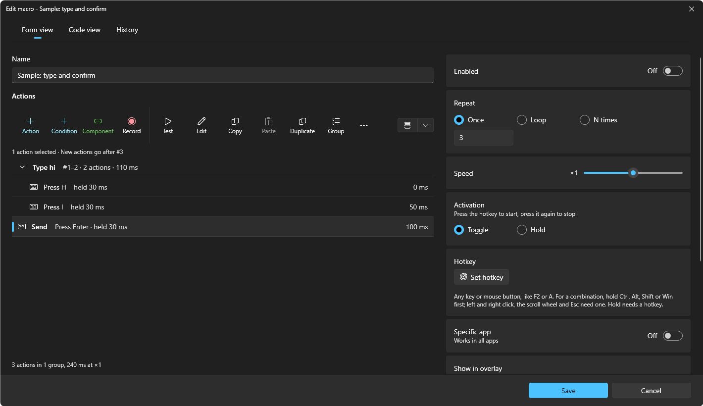This screenshot has width=703, height=406.
Task: Edit the selected action
Action: coord(201,125)
